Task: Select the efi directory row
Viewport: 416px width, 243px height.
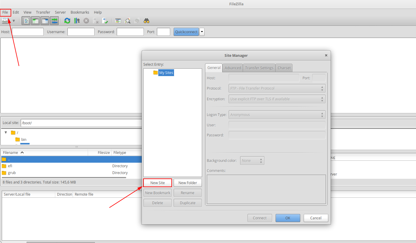Action: [71, 166]
